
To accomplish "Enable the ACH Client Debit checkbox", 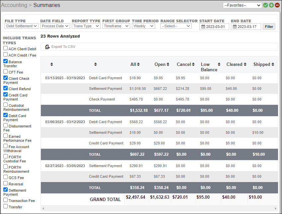I will pos(5,48).
